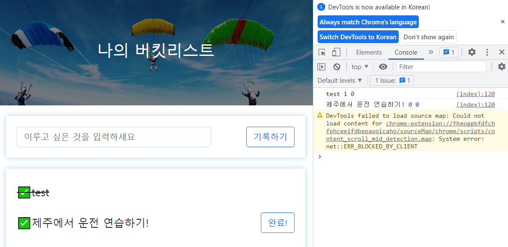508x247 pixels.
Task: Open the top JavaScript context dropdown
Action: (x=360, y=67)
